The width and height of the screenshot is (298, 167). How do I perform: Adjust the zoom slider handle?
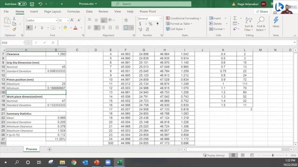point(273,155)
